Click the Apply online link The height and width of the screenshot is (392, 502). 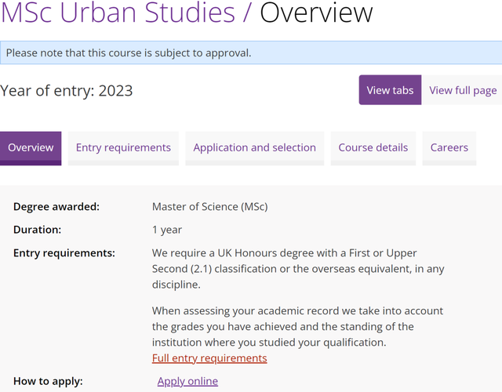point(187,381)
